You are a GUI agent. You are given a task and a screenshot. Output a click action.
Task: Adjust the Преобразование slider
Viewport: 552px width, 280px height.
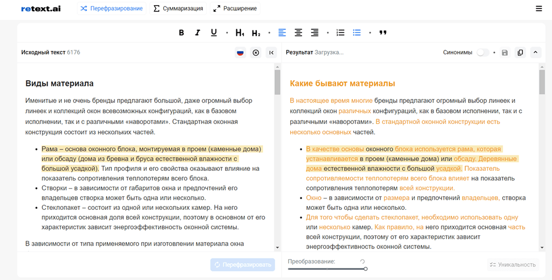pyautogui.click(x=327, y=269)
